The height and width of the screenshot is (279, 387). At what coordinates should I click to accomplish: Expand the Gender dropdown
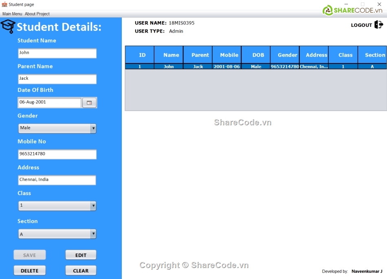point(93,129)
